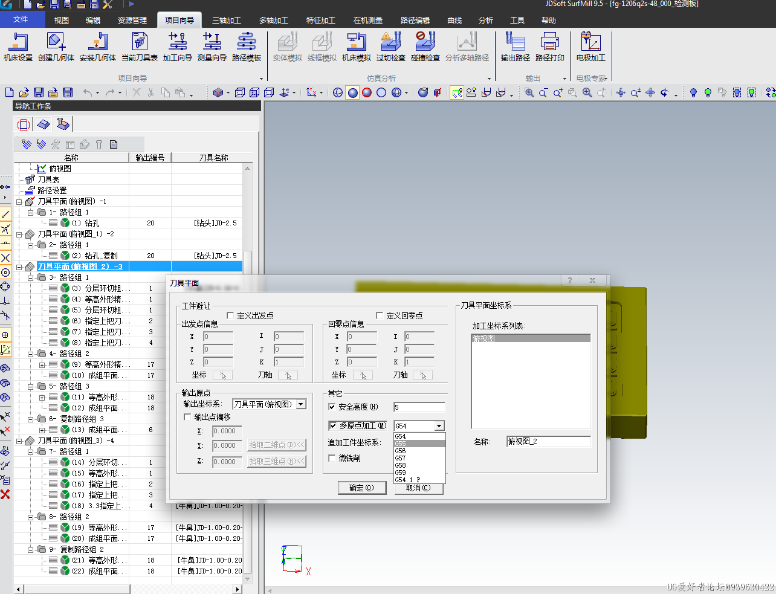776x594 pixels.
Task: Click the red X delete icon in left sidebar
Action: (5, 494)
